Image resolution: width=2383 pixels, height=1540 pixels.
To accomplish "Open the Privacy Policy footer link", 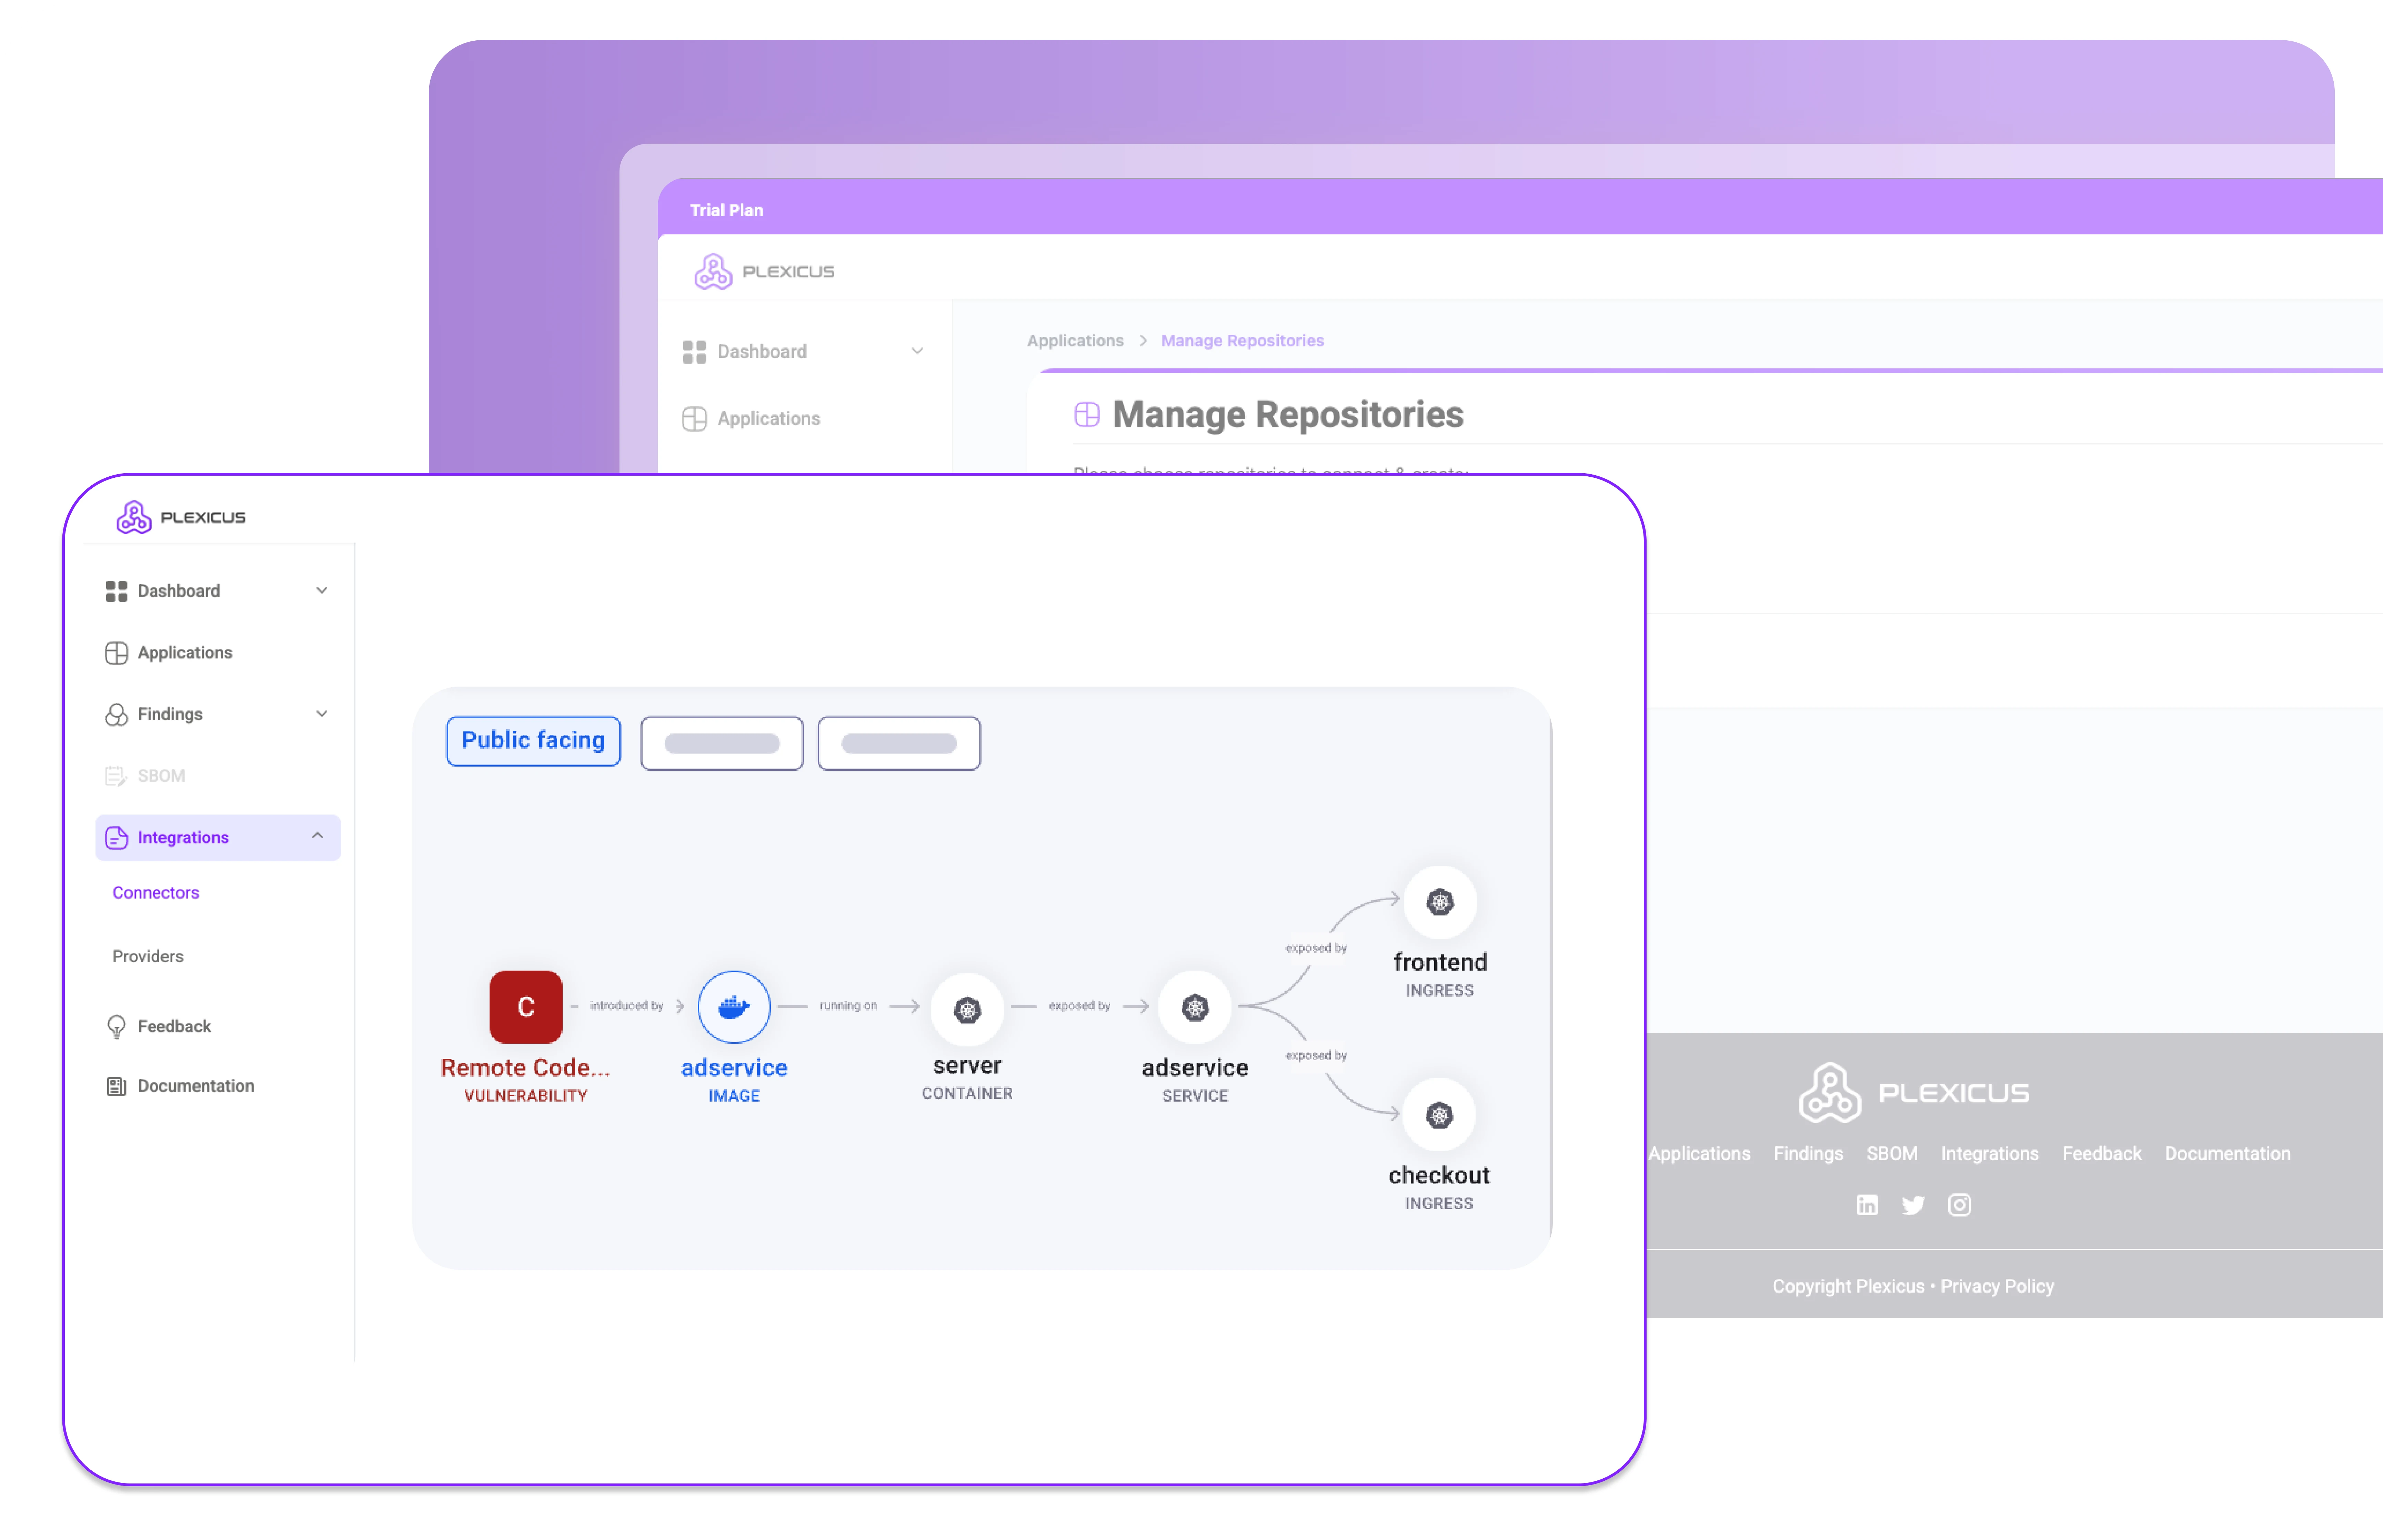I will coord(1997,1287).
